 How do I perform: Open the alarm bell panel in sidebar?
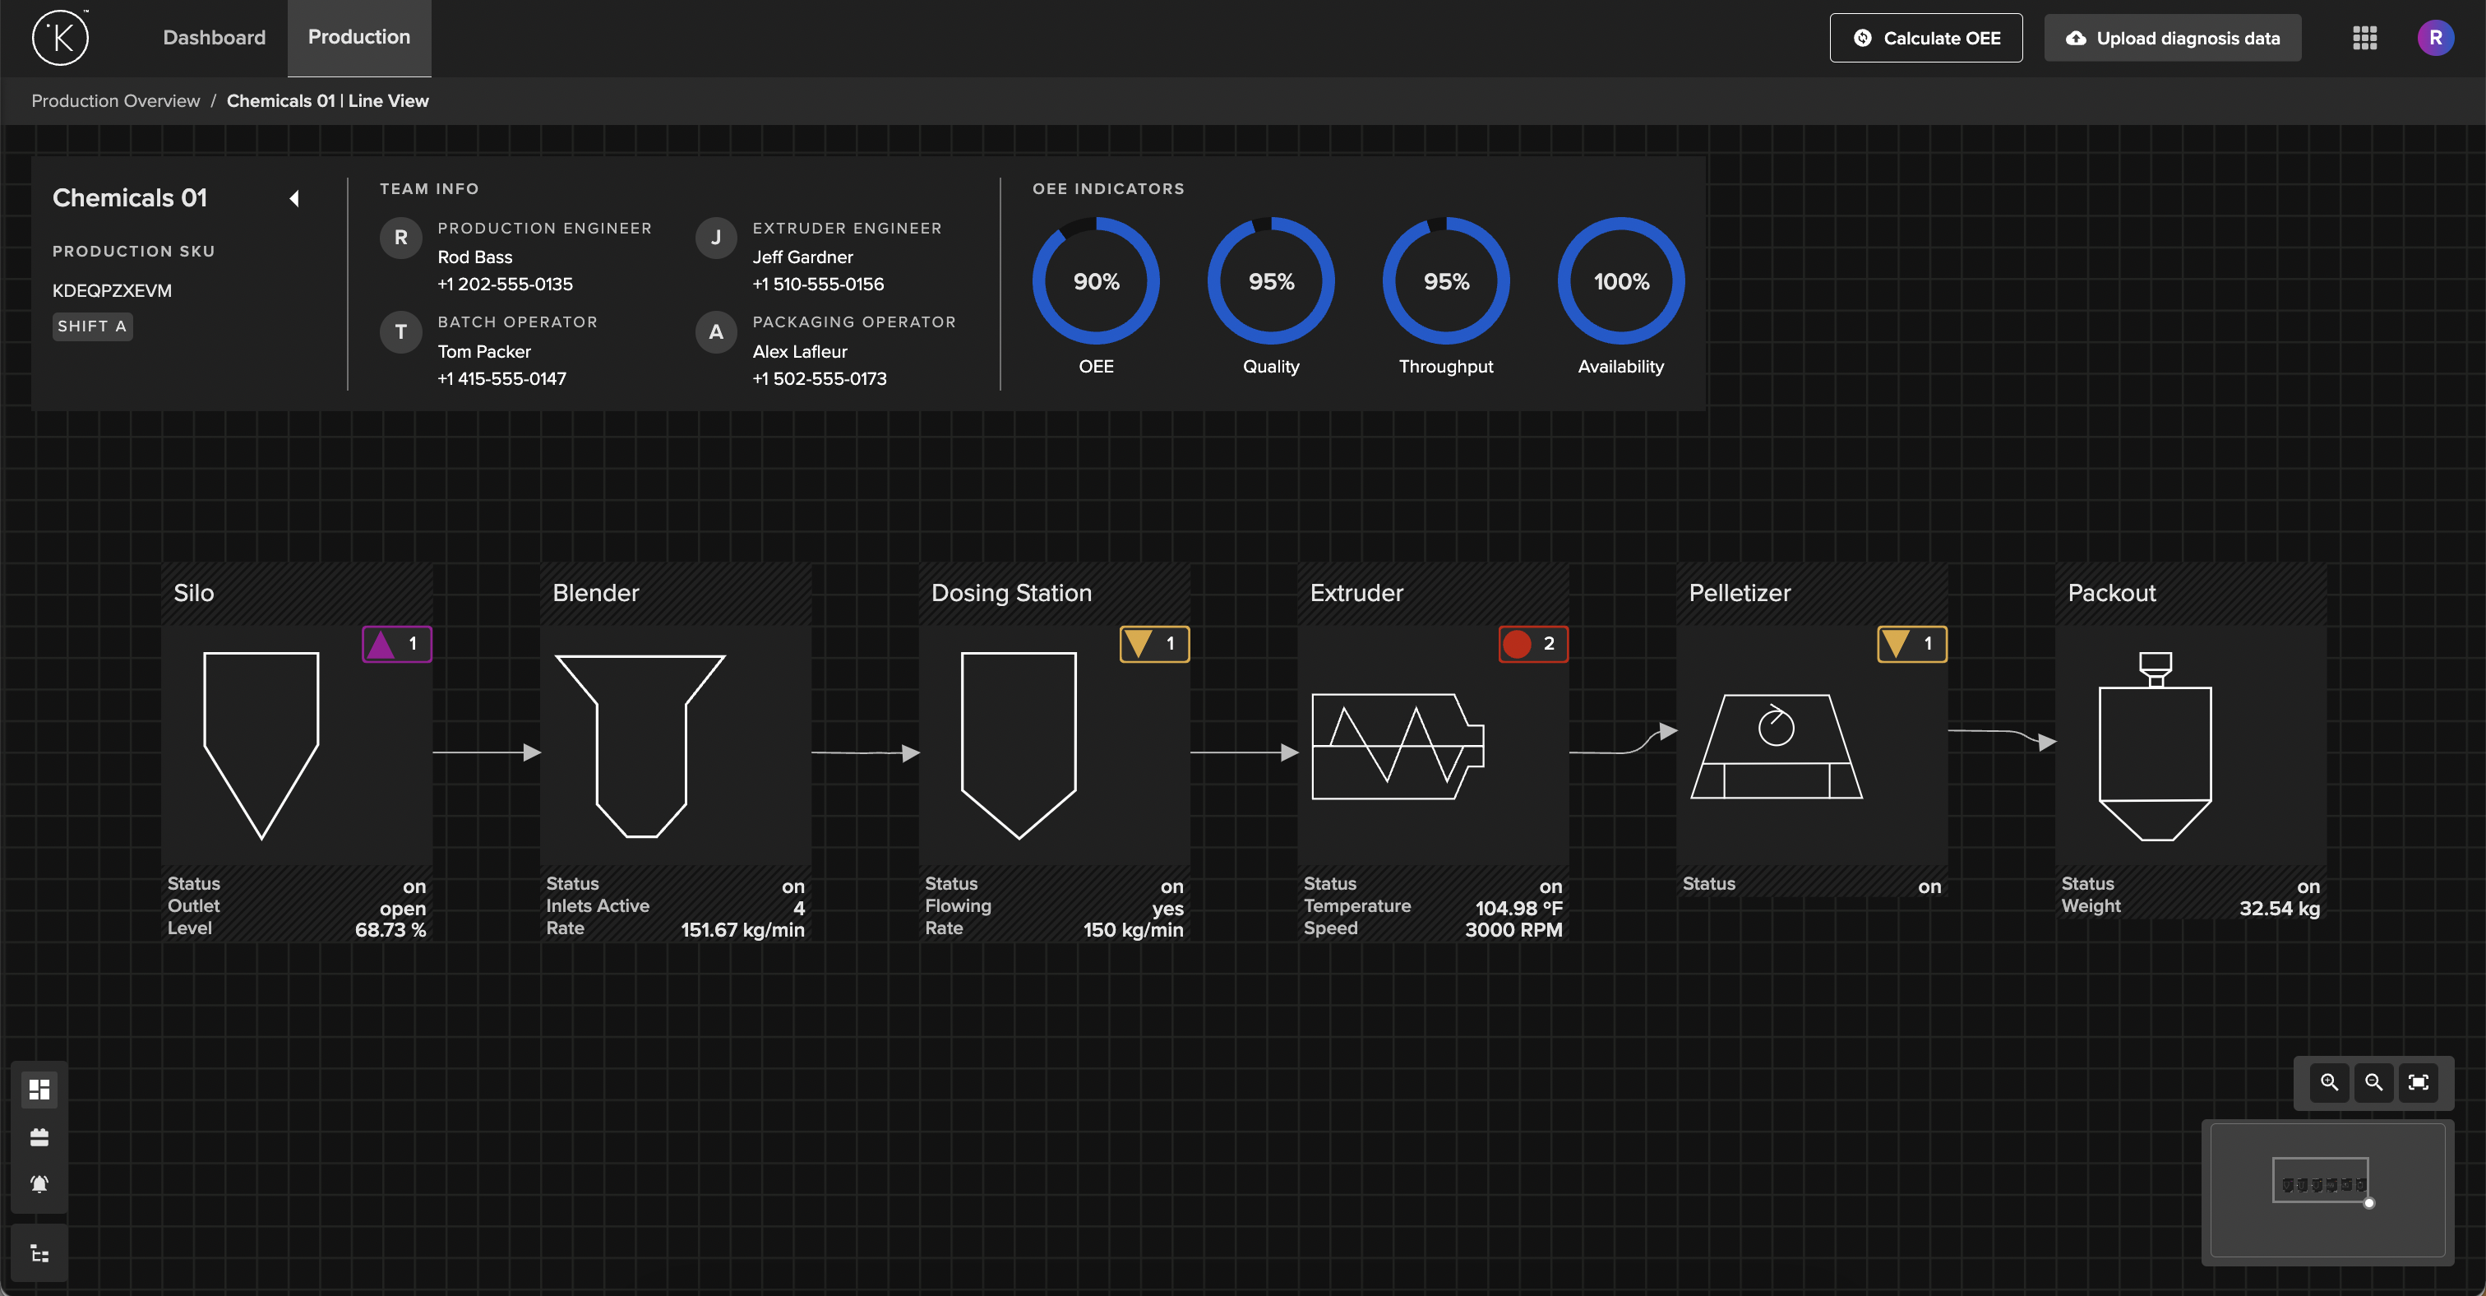point(39,1183)
